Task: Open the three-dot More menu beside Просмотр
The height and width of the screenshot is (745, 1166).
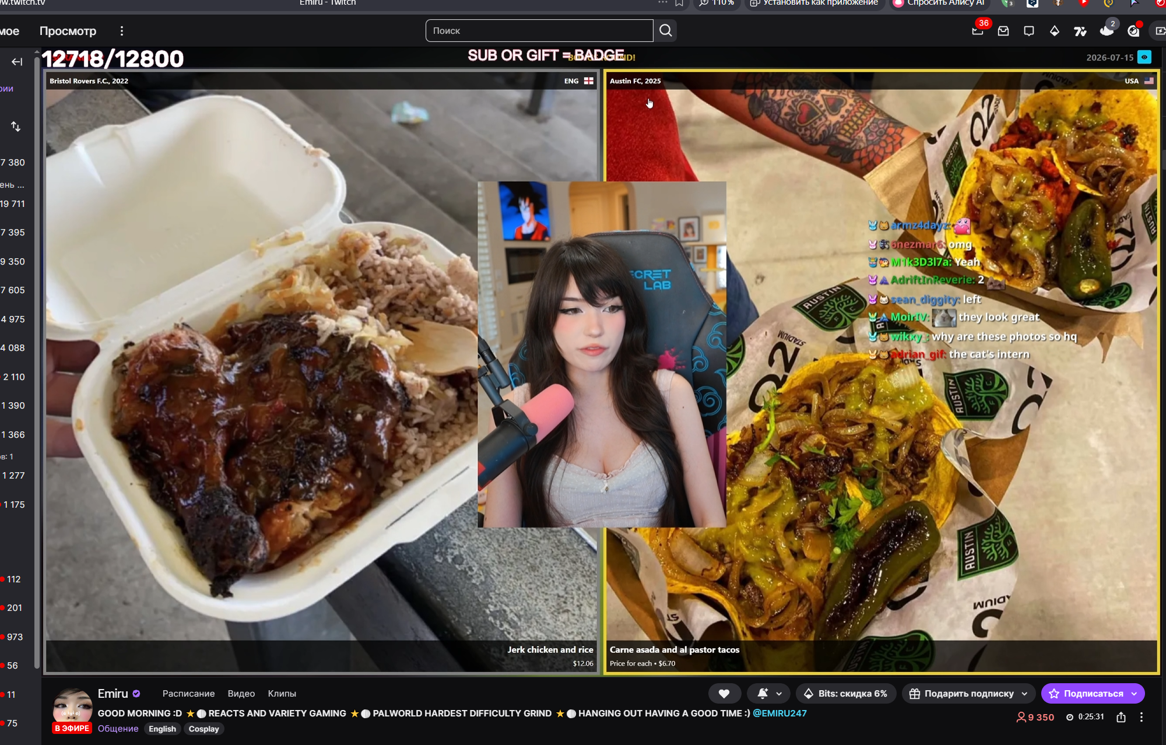Action: 121,31
